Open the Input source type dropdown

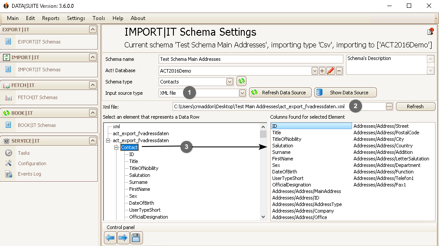tap(242, 93)
